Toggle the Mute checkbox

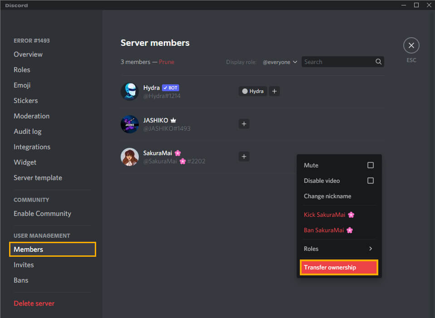370,165
